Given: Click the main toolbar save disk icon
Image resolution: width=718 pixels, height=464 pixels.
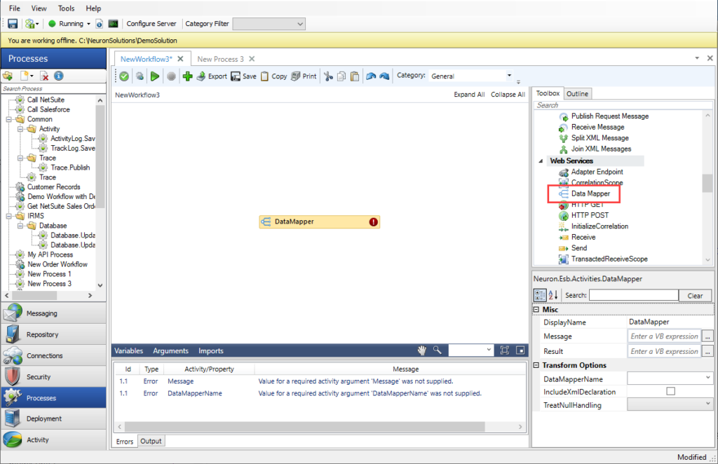Looking at the screenshot, I should click(13, 24).
